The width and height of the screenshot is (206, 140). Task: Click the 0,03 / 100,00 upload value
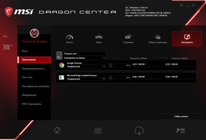[x=138, y=64]
